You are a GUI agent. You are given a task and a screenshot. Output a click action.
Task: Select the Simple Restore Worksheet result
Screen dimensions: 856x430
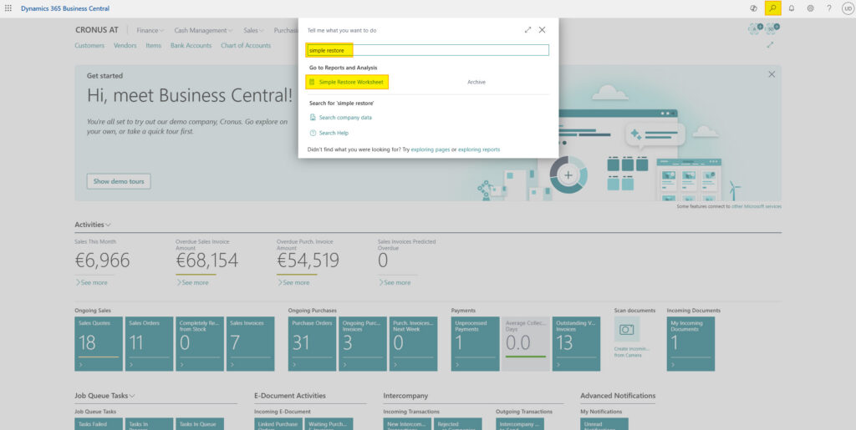pyautogui.click(x=351, y=82)
